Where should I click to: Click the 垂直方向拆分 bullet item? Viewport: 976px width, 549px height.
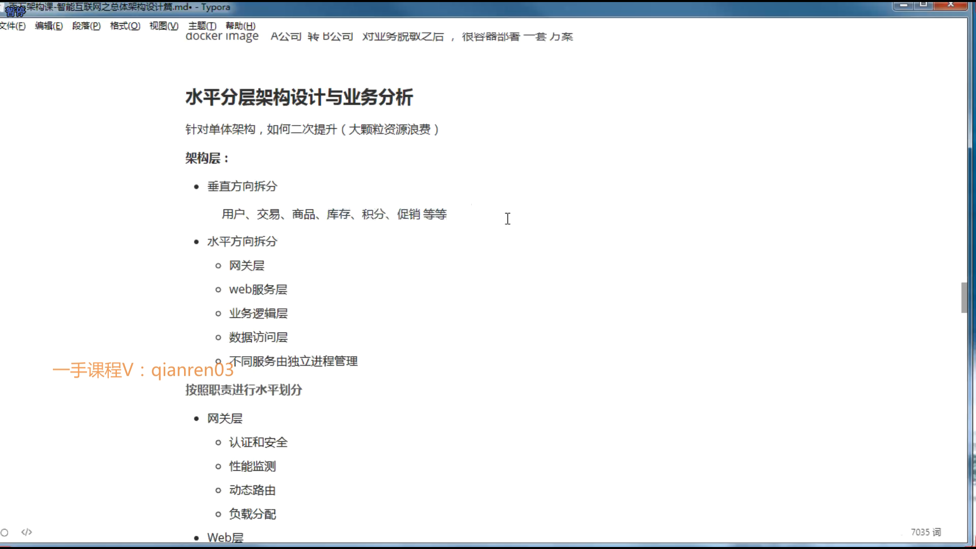pyautogui.click(x=242, y=187)
